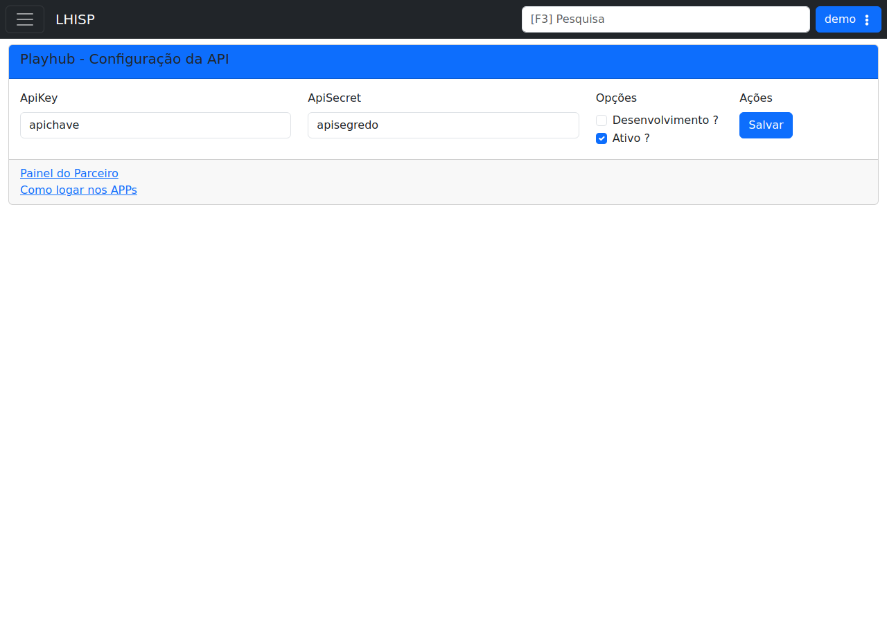Click the ApiSecret field label
This screenshot has width=887, height=623.
tap(334, 98)
